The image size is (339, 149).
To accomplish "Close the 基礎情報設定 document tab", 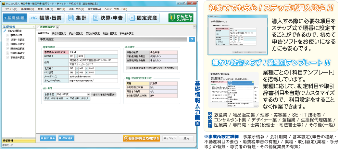I will (x=58, y=28).
